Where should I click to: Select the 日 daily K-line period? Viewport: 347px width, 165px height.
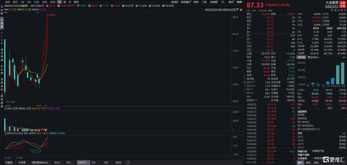click(x=59, y=2)
